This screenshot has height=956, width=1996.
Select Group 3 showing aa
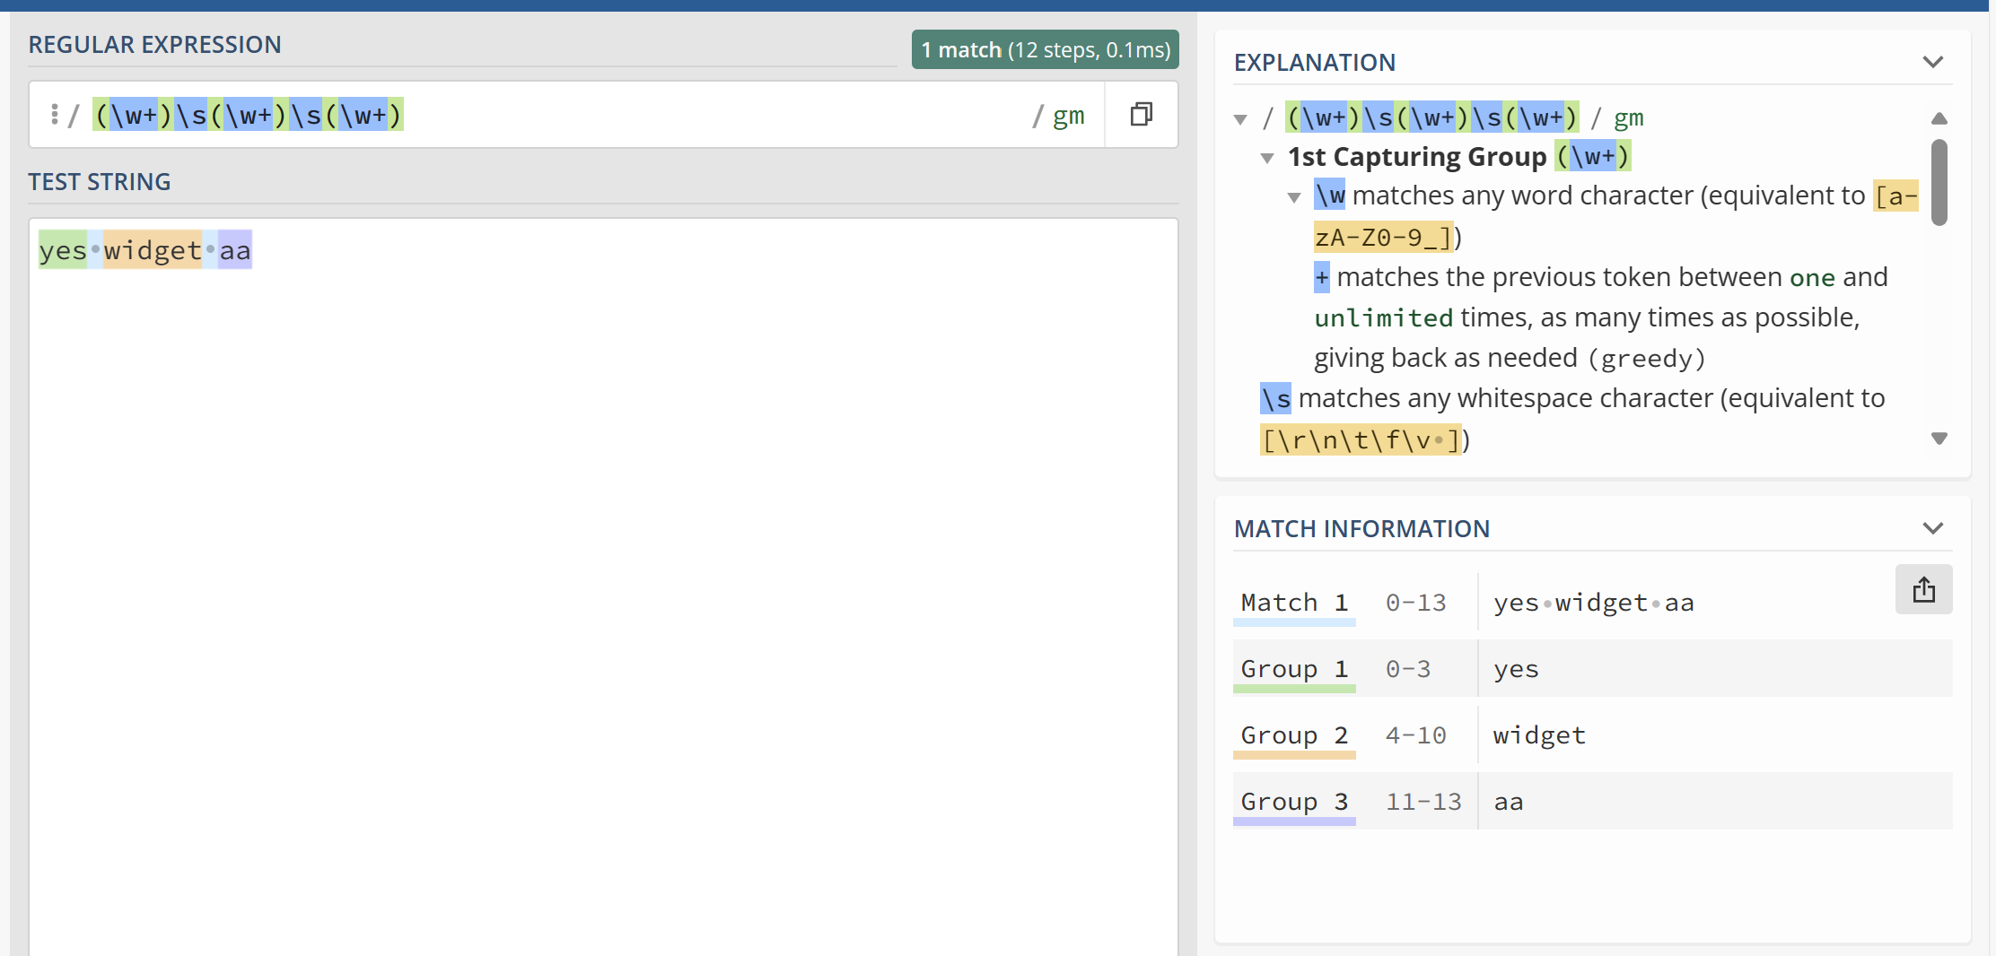(x=1294, y=801)
